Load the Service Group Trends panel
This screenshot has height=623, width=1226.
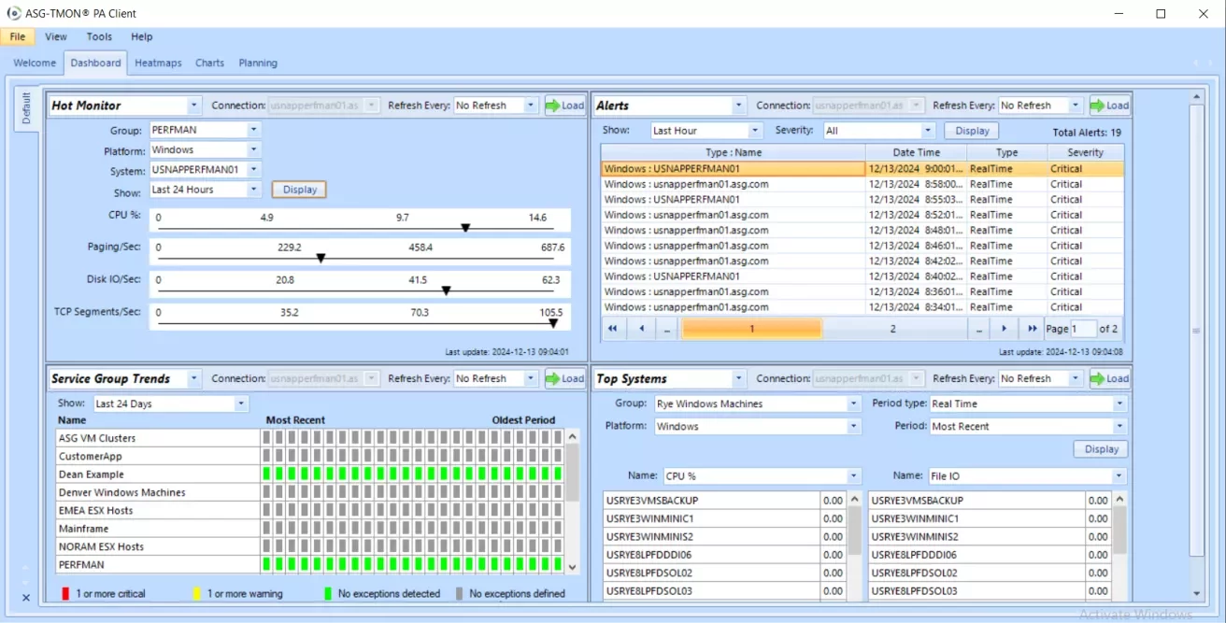pyautogui.click(x=565, y=378)
